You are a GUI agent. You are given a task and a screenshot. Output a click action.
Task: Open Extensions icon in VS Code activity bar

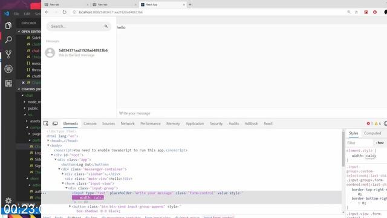tap(8, 84)
